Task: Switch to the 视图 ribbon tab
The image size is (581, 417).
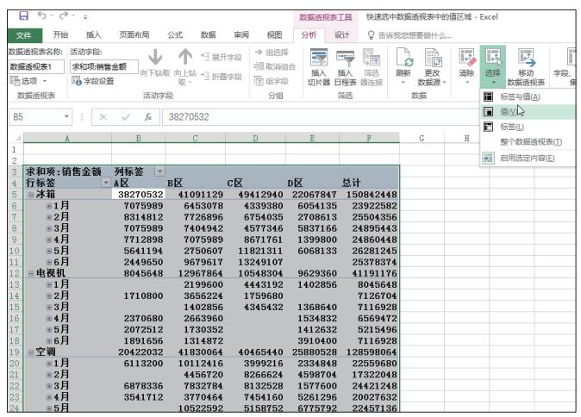Action: pos(275,34)
